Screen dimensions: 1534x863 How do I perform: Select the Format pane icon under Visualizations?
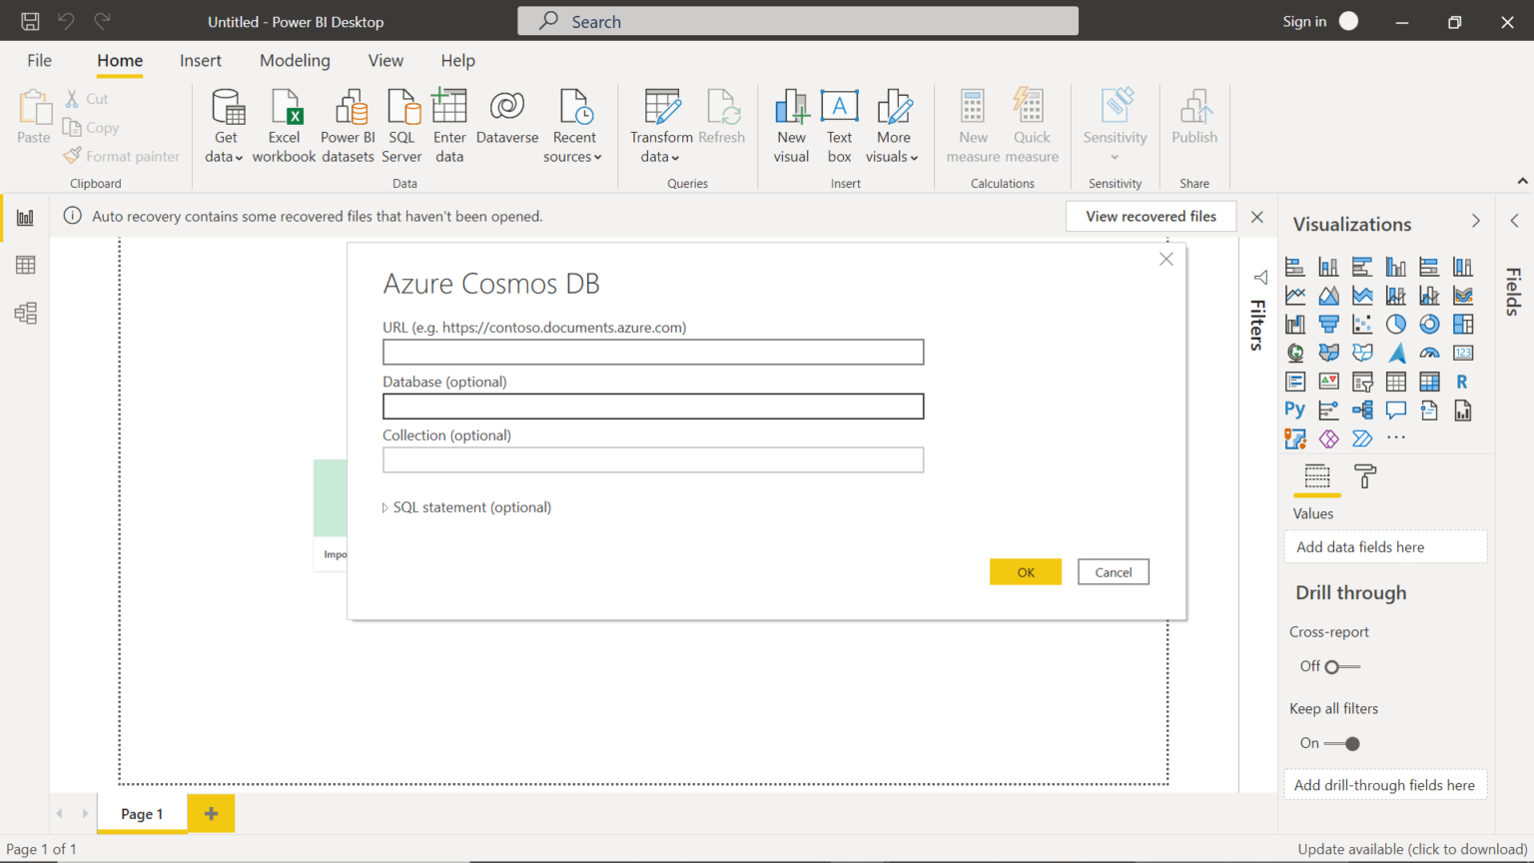(x=1364, y=476)
